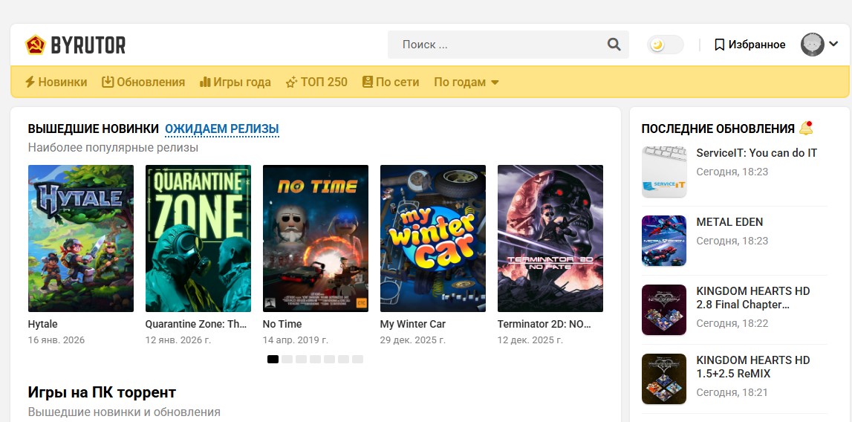The width and height of the screenshot is (852, 422).
Task: Click the magnifying glass search icon
Action: click(x=614, y=45)
